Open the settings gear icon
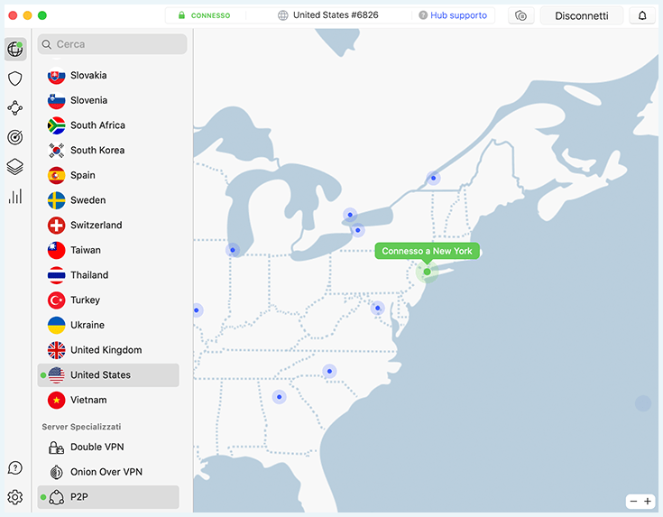663x517 pixels. [15, 497]
